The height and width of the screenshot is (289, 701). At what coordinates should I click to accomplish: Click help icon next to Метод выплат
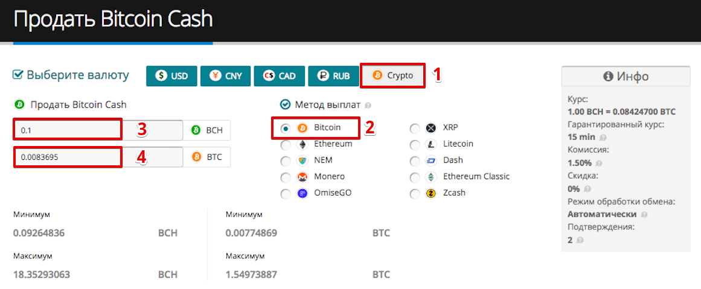point(368,106)
